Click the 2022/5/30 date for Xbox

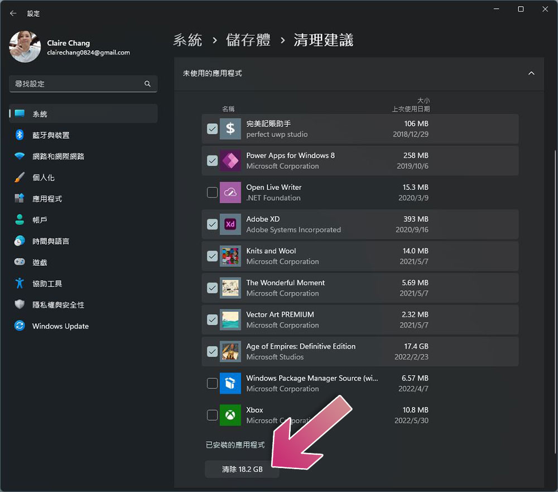[411, 421]
